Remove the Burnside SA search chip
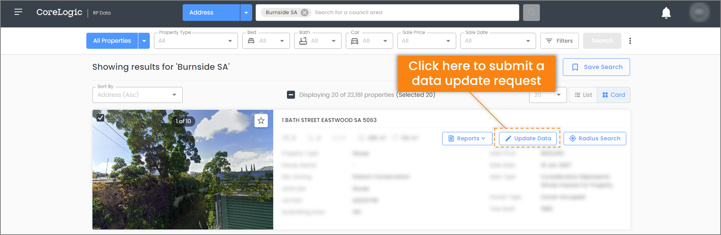This screenshot has height=235, width=721. click(304, 13)
